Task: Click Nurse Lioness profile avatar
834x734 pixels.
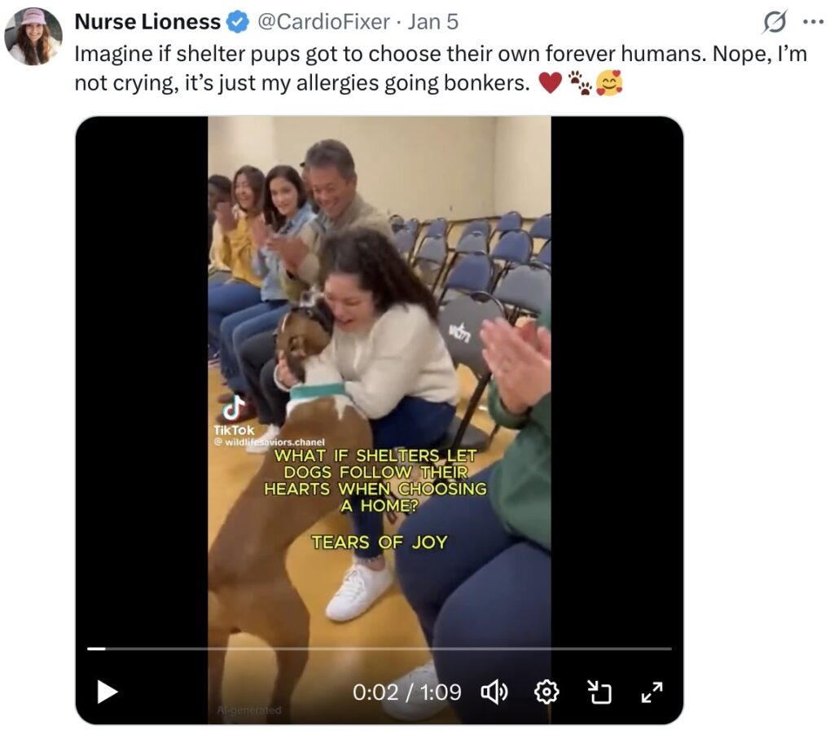Action: 33,37
